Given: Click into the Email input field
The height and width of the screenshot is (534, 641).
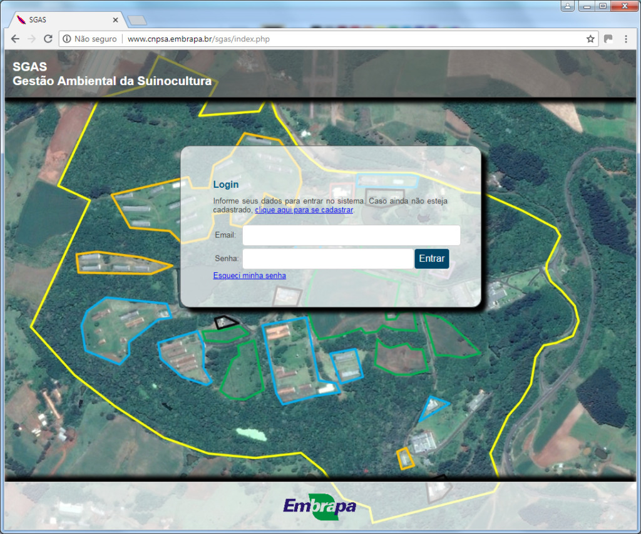Looking at the screenshot, I should 351,235.
